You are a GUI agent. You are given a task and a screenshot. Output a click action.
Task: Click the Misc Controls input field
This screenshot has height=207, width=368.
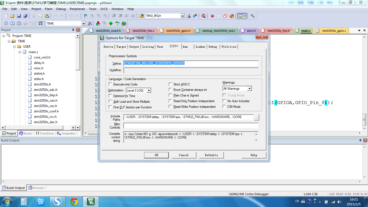coord(191,126)
